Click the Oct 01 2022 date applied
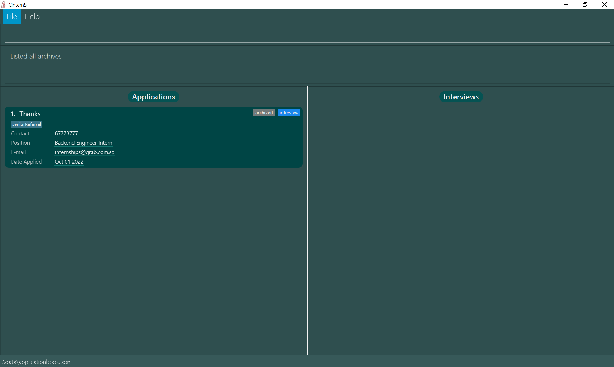The width and height of the screenshot is (614, 367). click(x=69, y=162)
